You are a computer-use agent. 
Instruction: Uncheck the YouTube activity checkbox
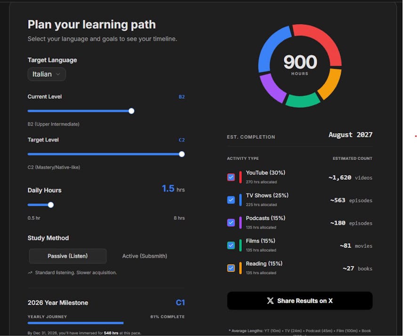(x=231, y=177)
